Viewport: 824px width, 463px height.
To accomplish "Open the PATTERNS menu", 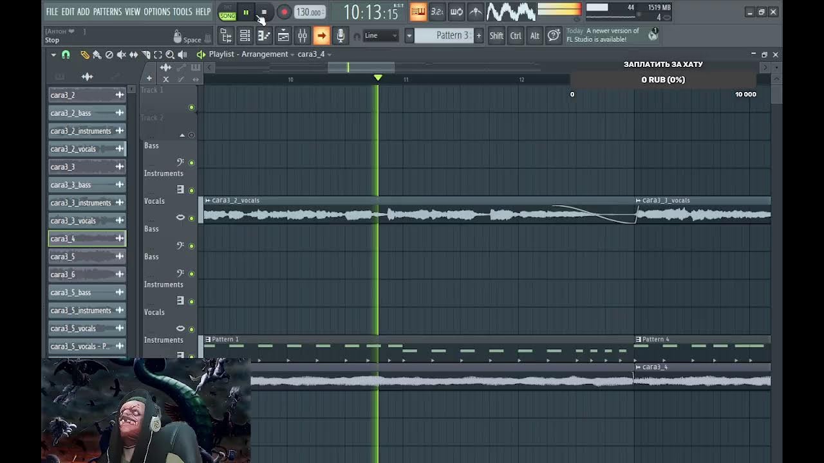I will click(108, 12).
